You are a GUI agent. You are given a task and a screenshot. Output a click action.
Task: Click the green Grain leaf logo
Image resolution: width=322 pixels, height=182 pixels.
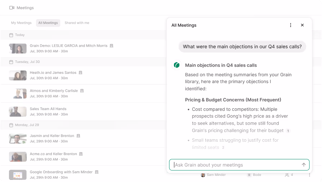coord(176,65)
